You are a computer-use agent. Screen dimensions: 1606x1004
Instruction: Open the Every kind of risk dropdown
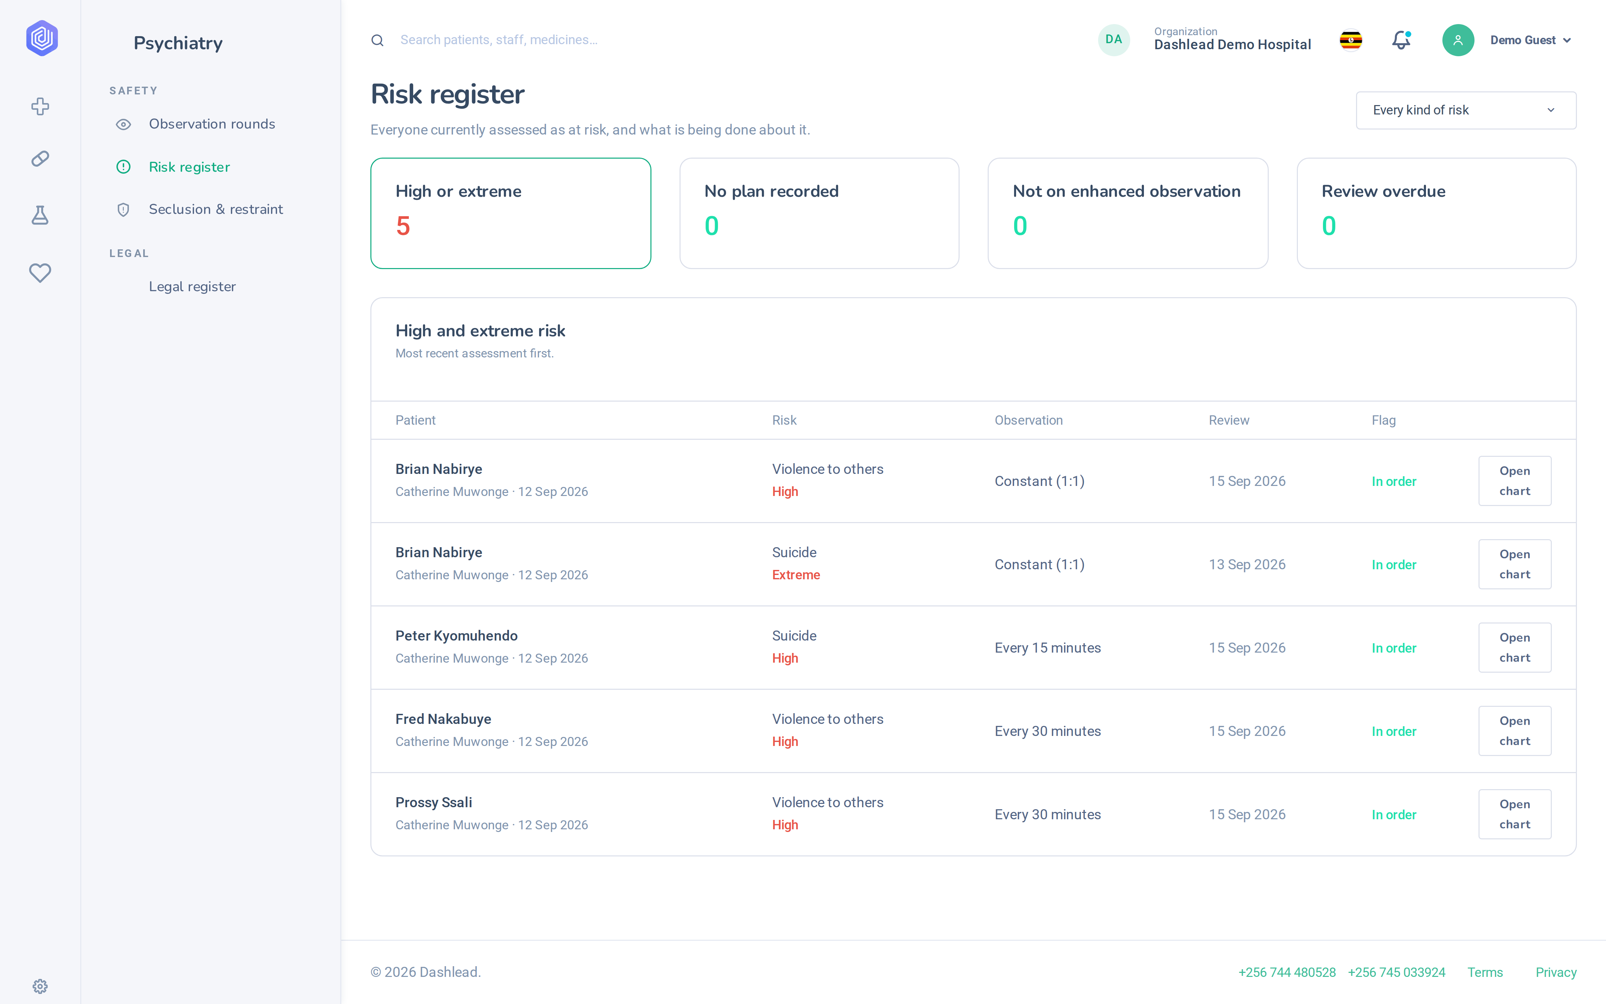pos(1465,110)
